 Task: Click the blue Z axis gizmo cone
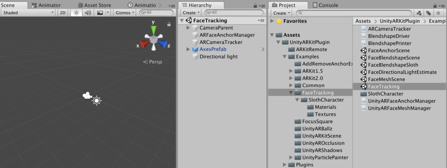(x=162, y=44)
